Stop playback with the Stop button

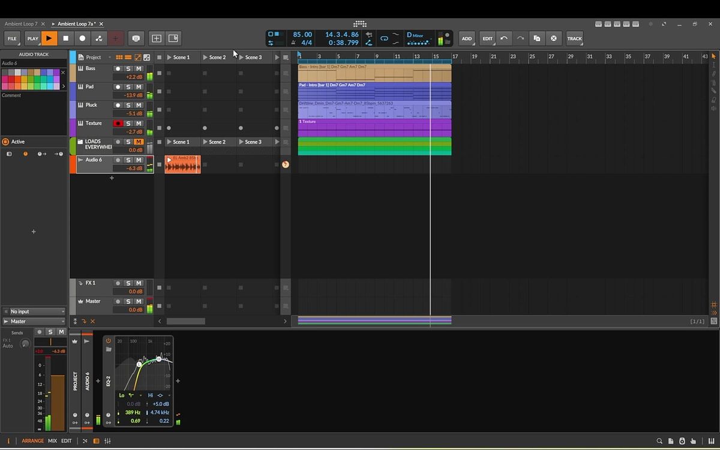[x=66, y=38]
